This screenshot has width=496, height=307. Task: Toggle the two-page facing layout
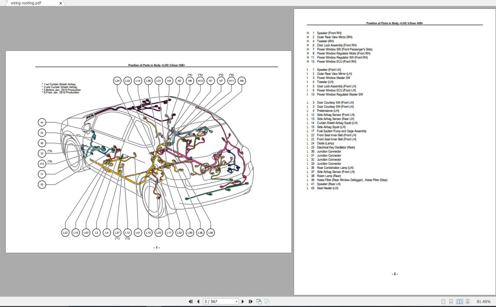460,302
